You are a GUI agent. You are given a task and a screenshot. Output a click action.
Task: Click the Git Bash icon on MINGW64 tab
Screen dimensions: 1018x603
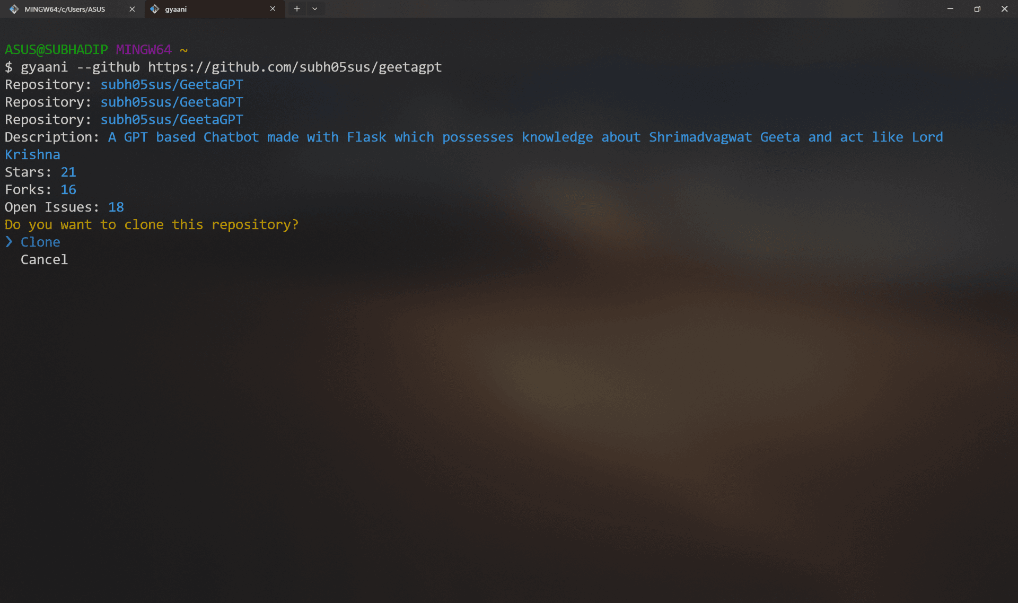point(14,9)
